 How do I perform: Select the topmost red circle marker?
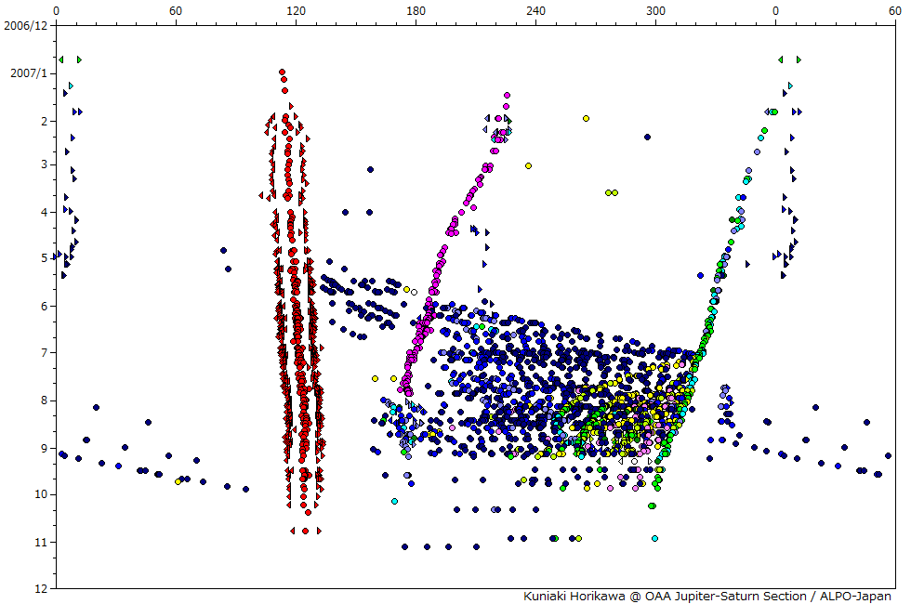point(282,72)
